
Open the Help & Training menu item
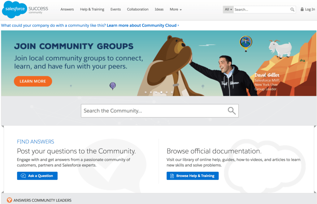pyautogui.click(x=92, y=9)
